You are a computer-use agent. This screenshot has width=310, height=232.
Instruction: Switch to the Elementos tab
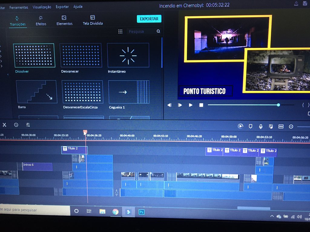pos(64,21)
